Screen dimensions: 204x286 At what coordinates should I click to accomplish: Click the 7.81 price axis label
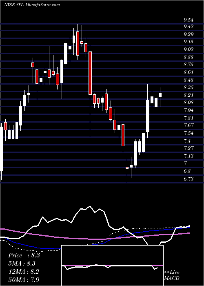pyautogui.click(x=188, y=118)
